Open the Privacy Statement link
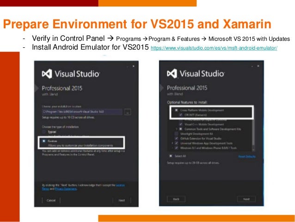The image size is (295, 222). pyautogui.click(x=66, y=189)
